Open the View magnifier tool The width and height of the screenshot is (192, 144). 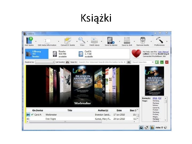(x=82, y=40)
